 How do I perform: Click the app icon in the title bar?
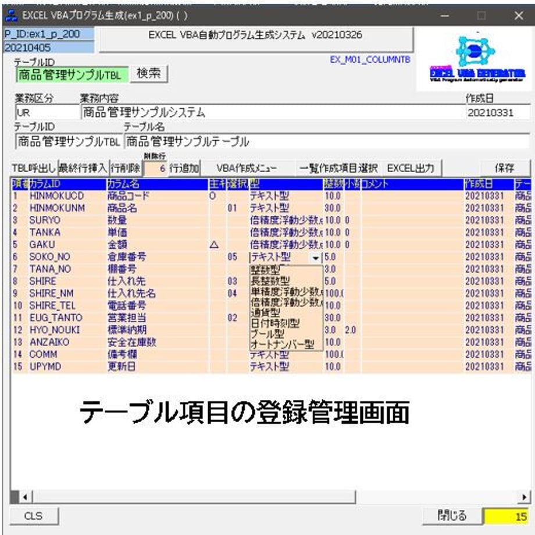(x=12, y=15)
